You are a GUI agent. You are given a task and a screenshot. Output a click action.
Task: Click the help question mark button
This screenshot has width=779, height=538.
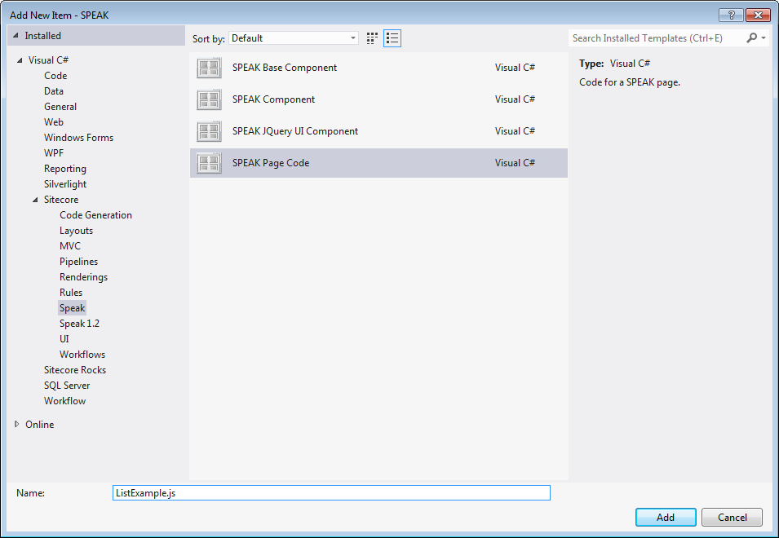731,15
